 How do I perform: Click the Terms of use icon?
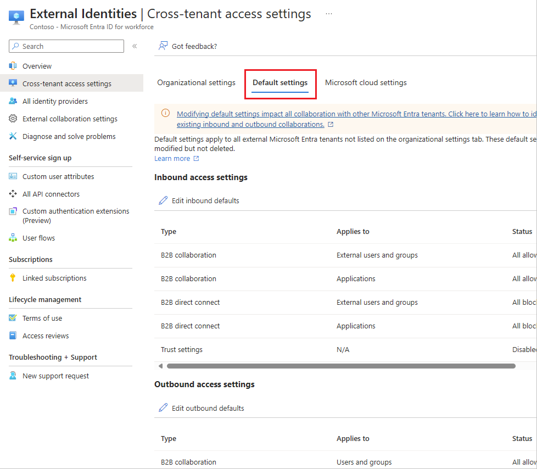tap(13, 318)
